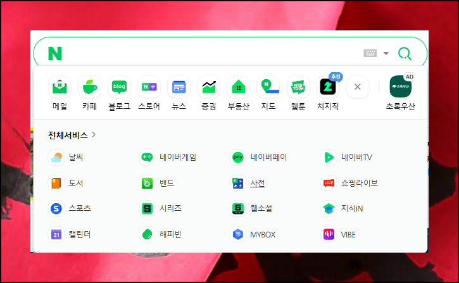Click the 해피빈 label text

pos(170,234)
